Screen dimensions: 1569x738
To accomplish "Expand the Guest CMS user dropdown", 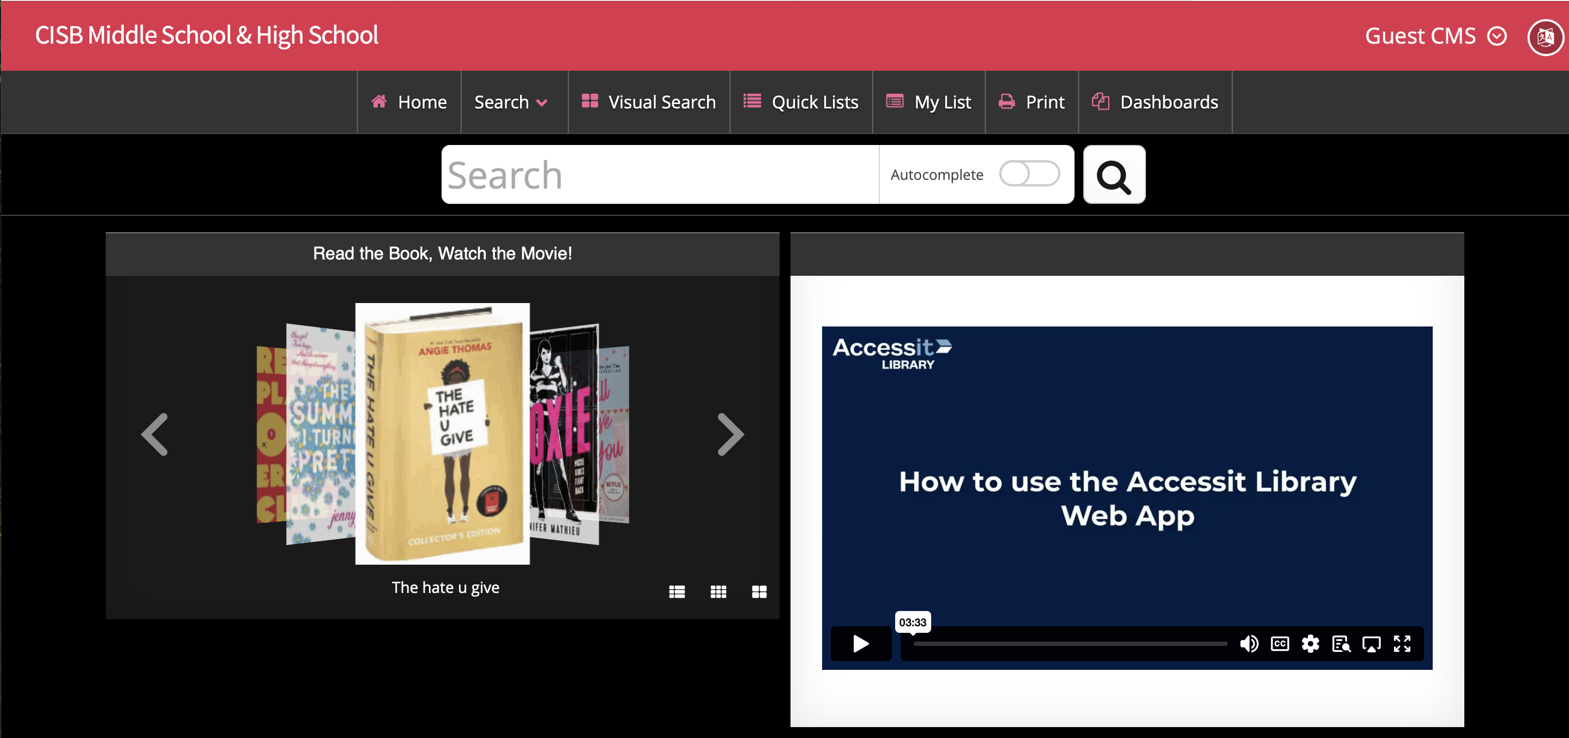I will [1435, 36].
